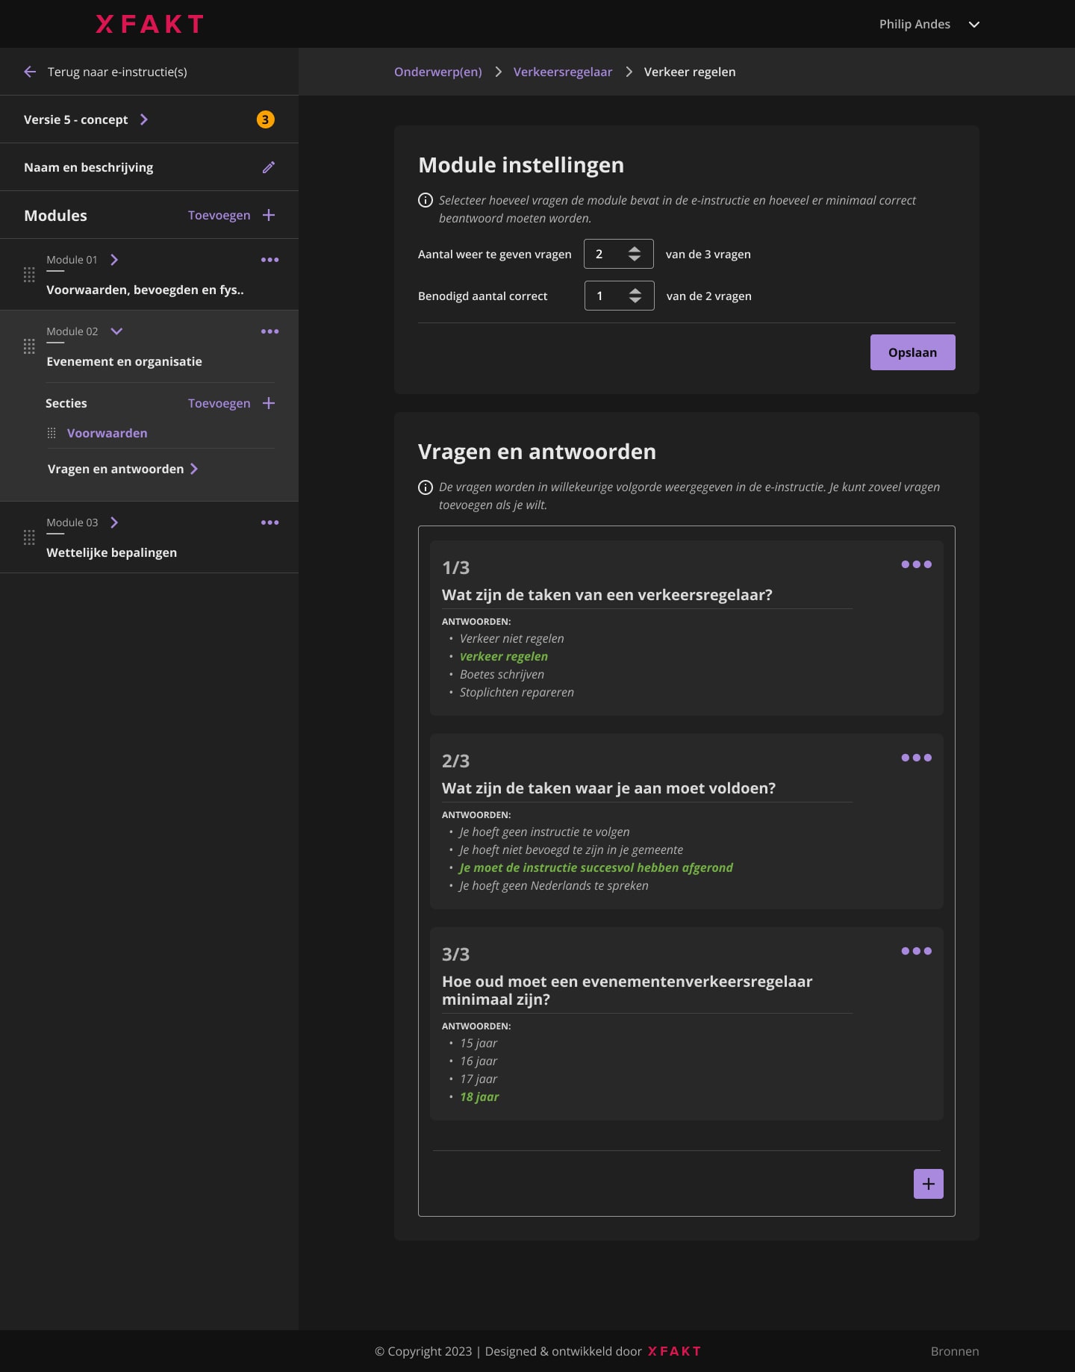The height and width of the screenshot is (1372, 1075).
Task: Grab drag handle of Voorwaarden section
Action: pyautogui.click(x=52, y=433)
